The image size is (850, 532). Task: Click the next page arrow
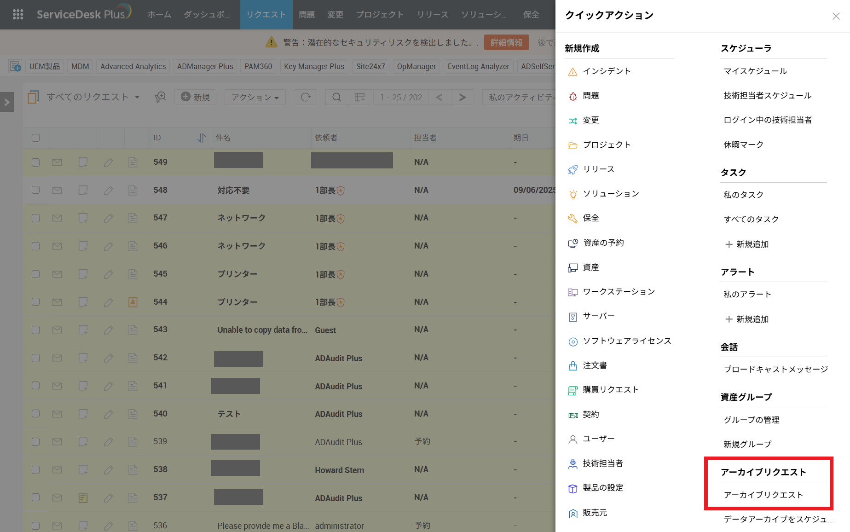click(463, 97)
